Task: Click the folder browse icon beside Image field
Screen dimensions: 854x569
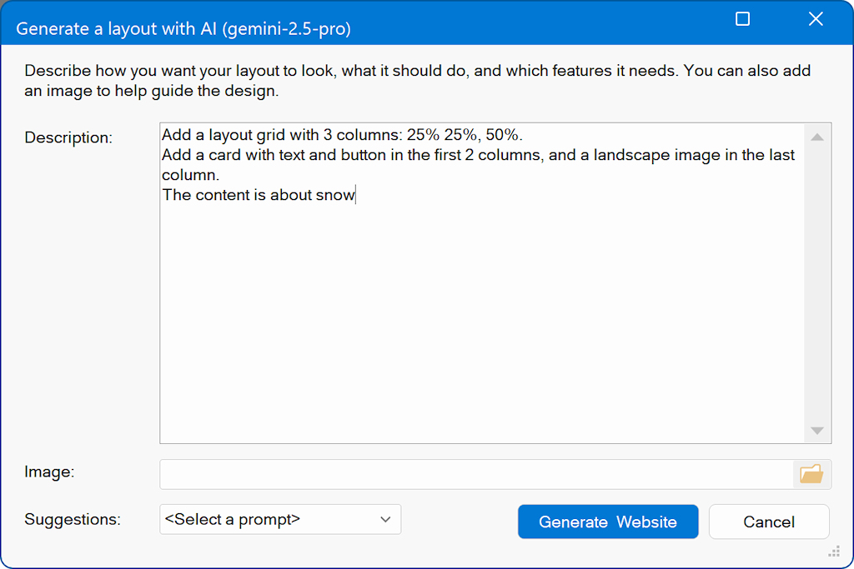Action: coord(811,474)
